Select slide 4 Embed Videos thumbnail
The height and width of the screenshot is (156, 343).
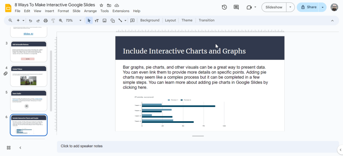click(28, 76)
